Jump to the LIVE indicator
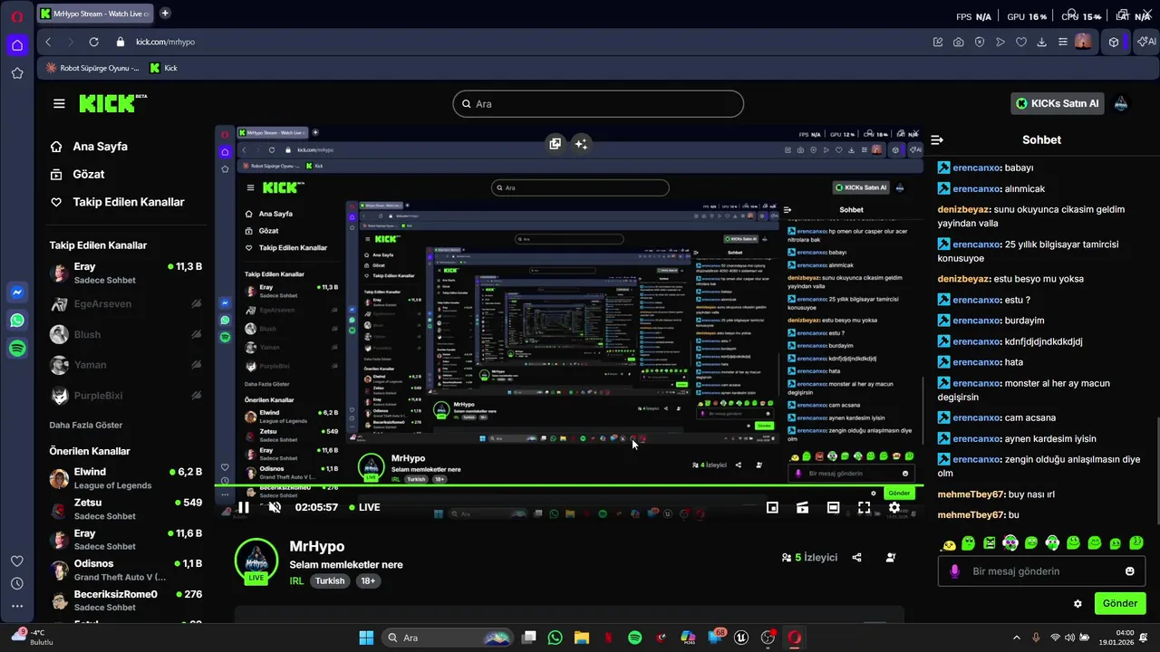Image resolution: width=1160 pixels, height=652 pixels. coord(363,507)
